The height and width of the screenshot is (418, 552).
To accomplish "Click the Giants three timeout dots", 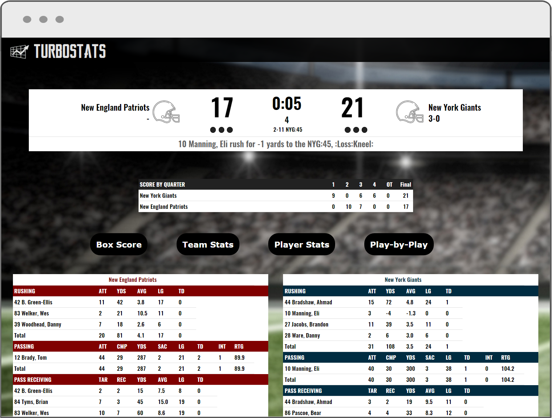I will click(356, 130).
